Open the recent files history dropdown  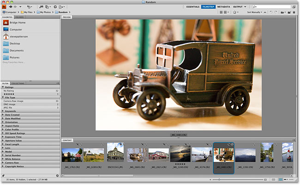[29, 7]
